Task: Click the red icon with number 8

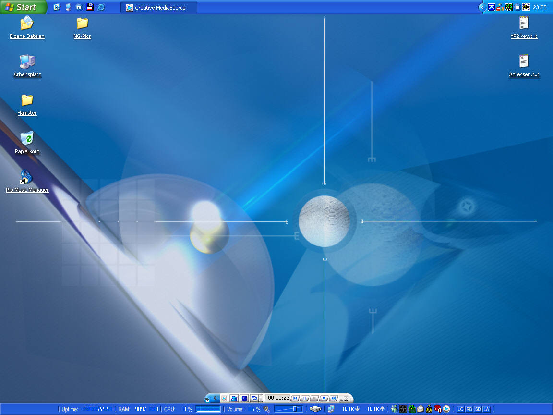Action: [438, 409]
